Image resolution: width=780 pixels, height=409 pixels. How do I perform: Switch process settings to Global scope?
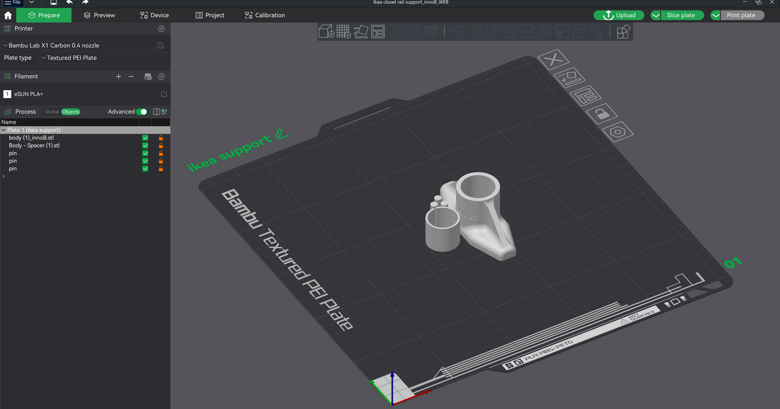tap(52, 112)
